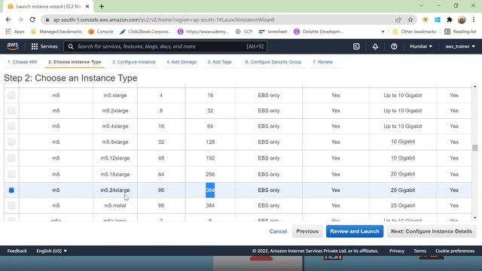482x271 pixels.
Task: Open Cookie preferences link
Action: pyautogui.click(x=455, y=251)
